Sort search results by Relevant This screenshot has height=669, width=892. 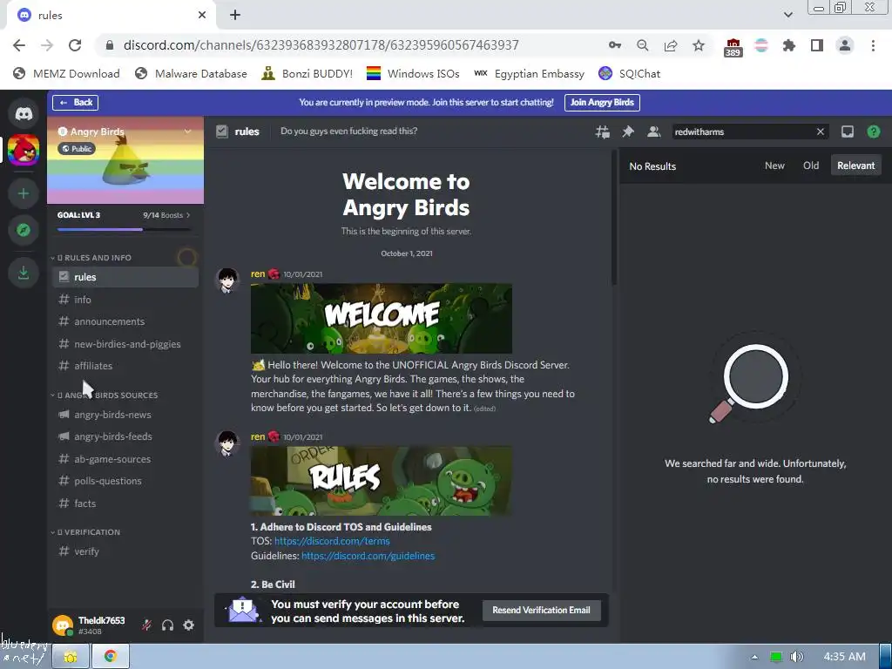[x=855, y=166]
